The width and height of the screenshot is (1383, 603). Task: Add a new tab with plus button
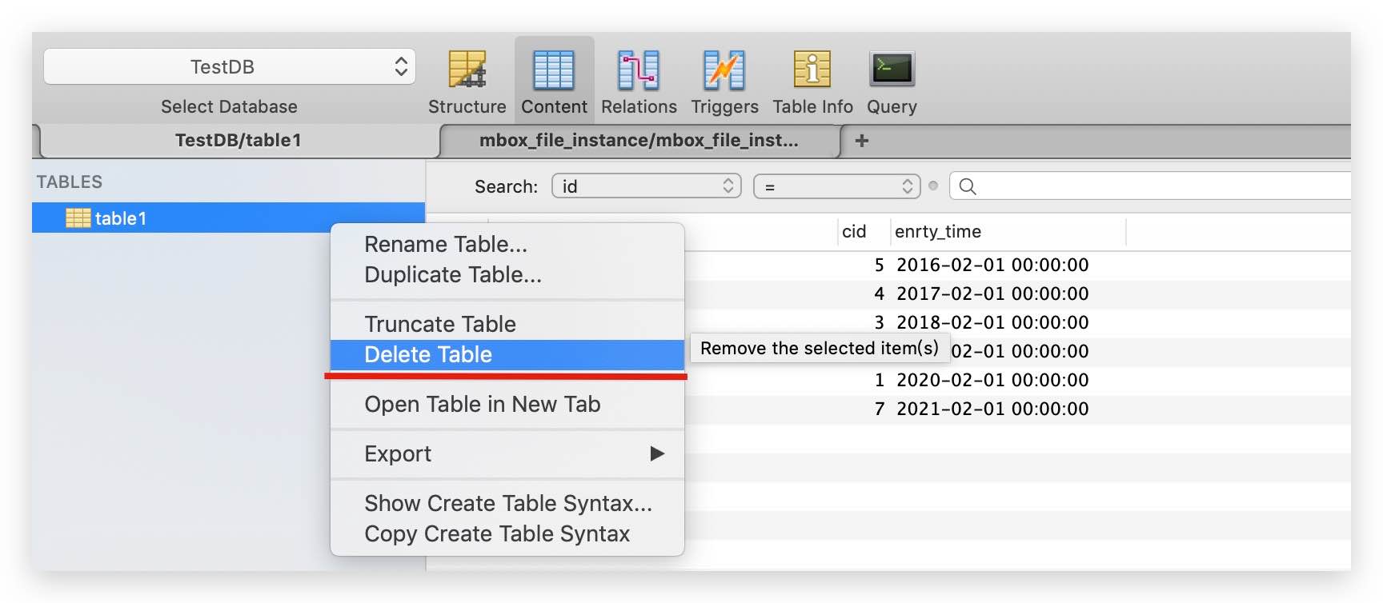862,141
